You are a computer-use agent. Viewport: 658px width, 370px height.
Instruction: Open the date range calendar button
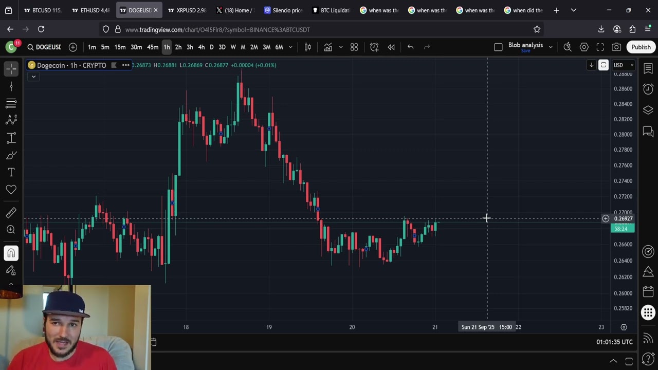pyautogui.click(x=153, y=342)
